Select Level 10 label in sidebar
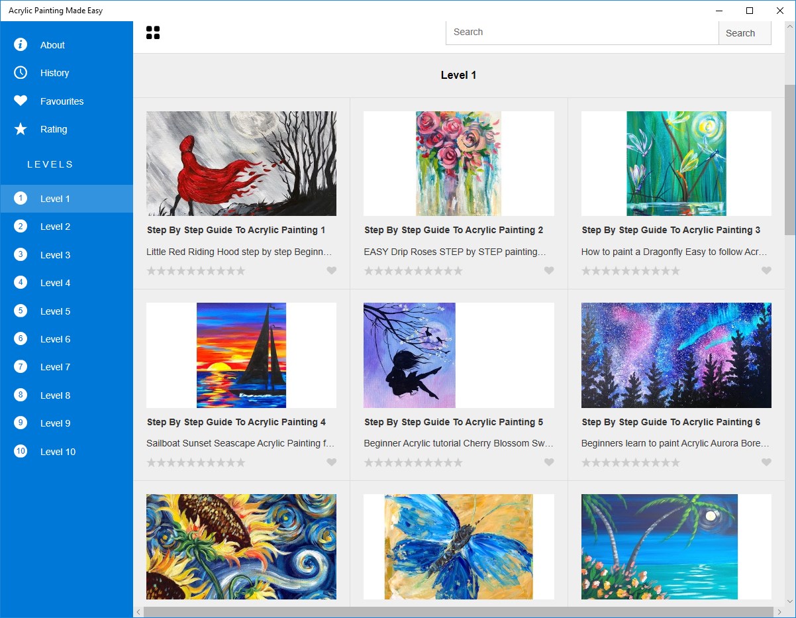Viewport: 796px width, 618px height. [x=58, y=452]
